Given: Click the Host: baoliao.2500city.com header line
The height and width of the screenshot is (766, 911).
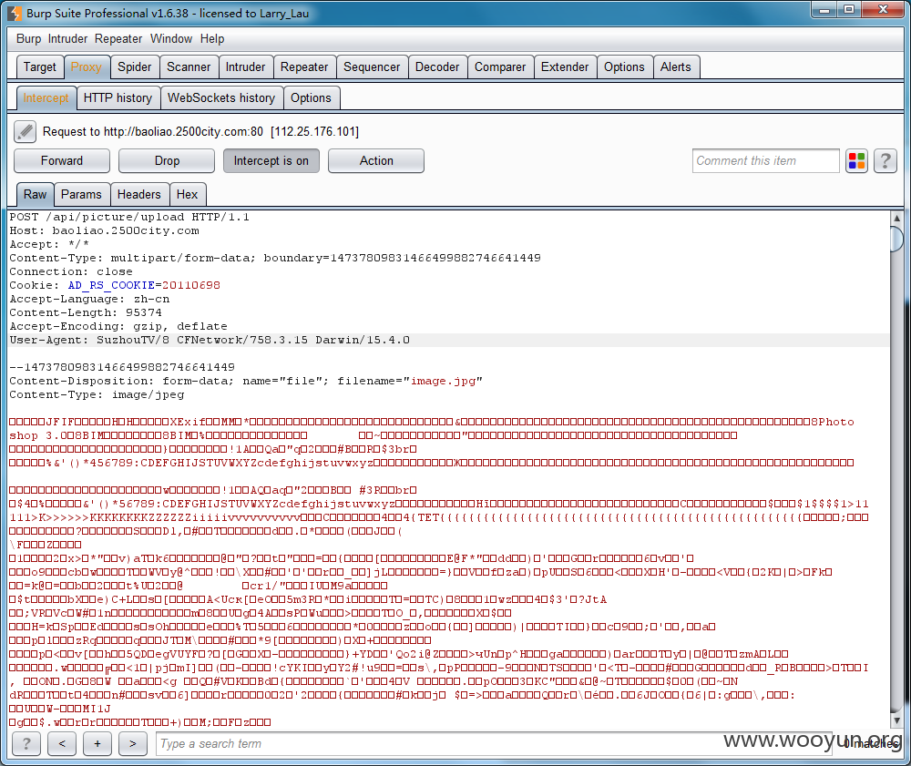Looking at the screenshot, I should point(105,230).
